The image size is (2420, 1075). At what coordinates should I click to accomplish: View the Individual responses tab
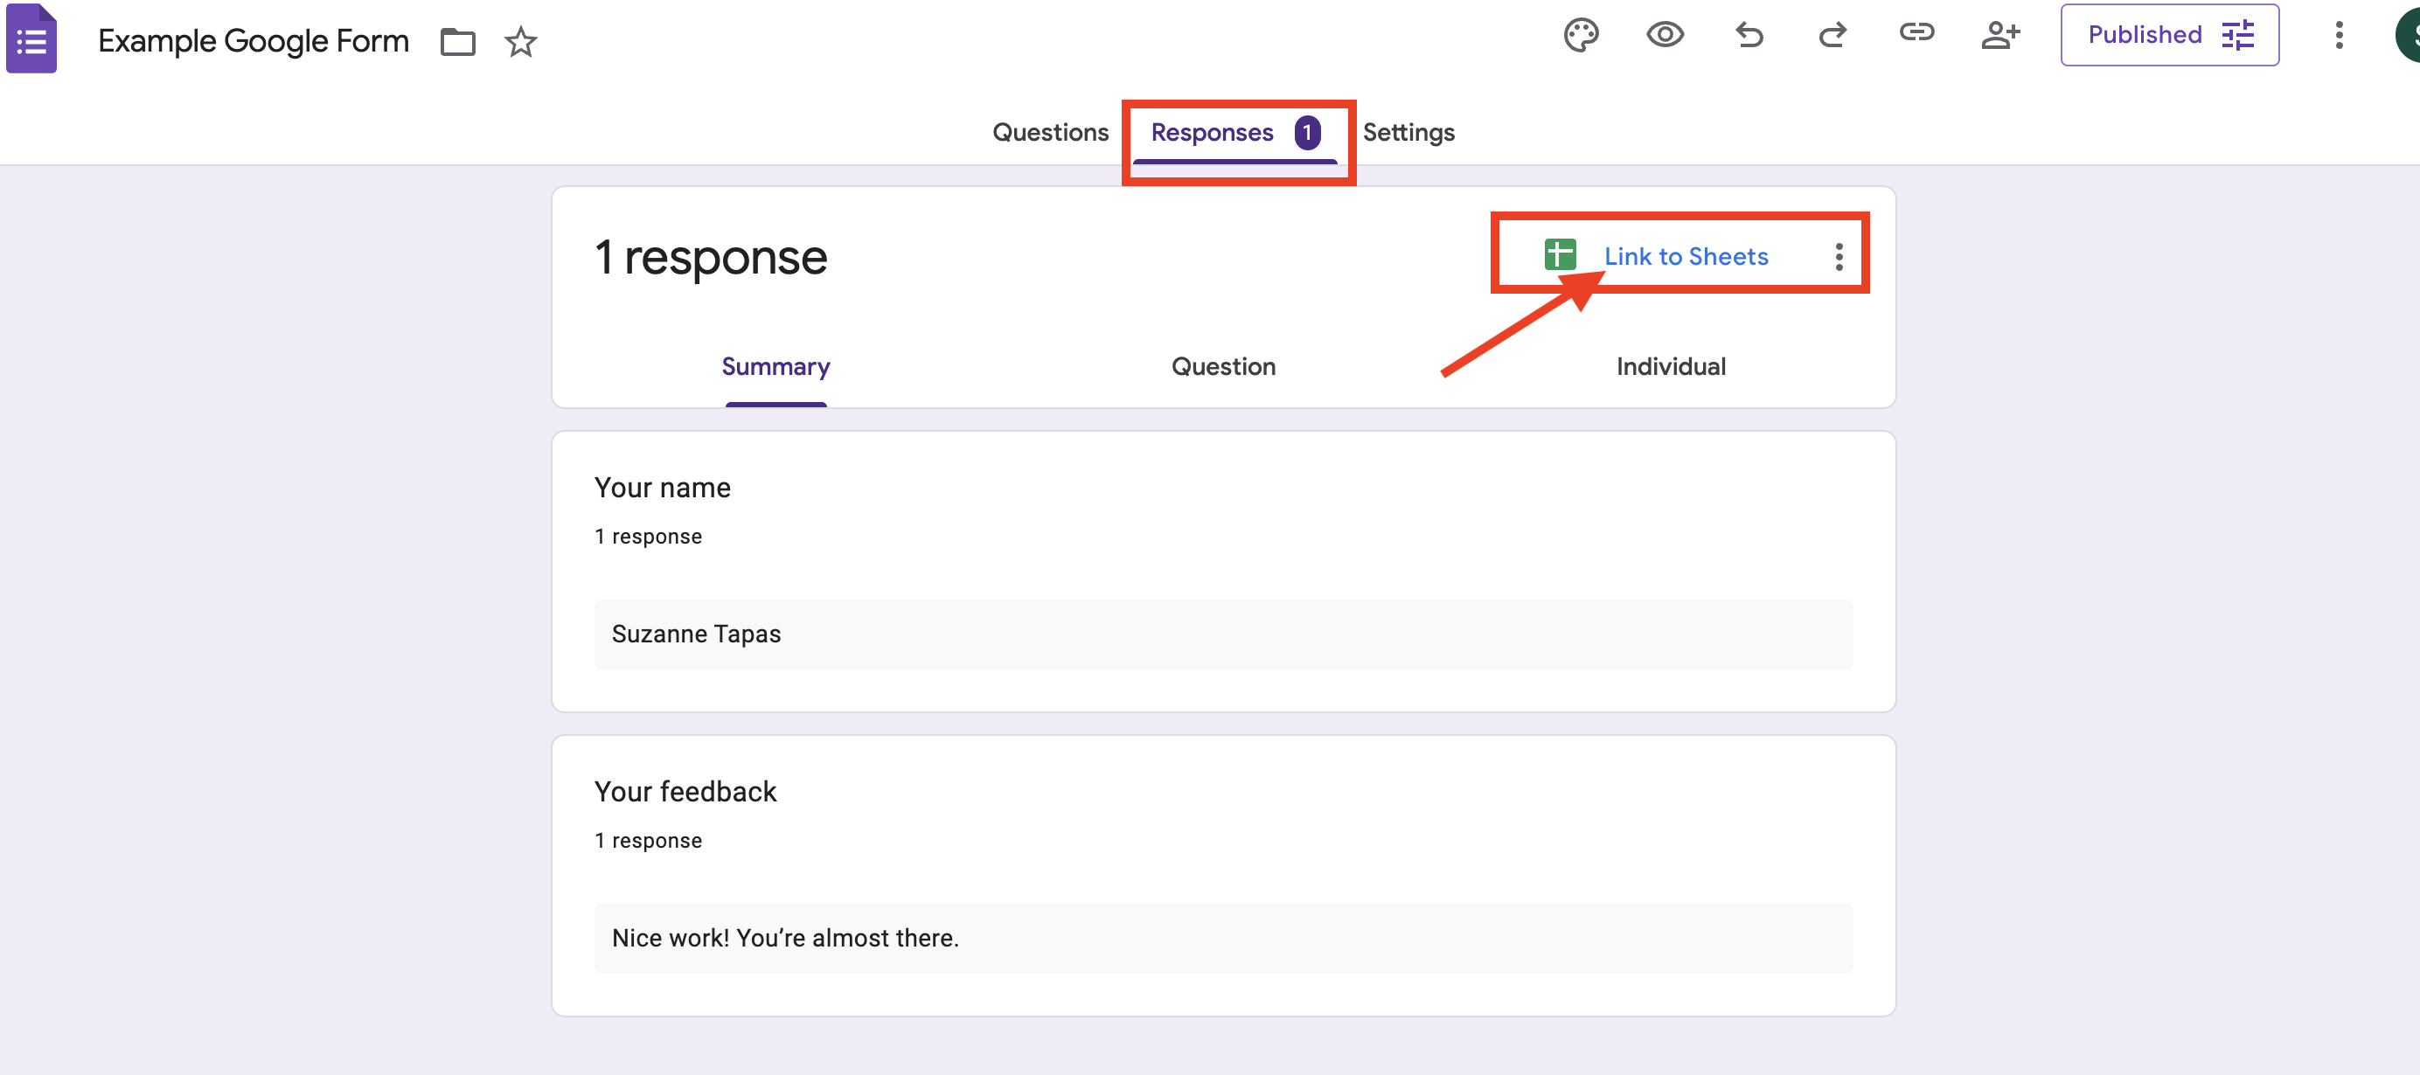tap(1671, 366)
